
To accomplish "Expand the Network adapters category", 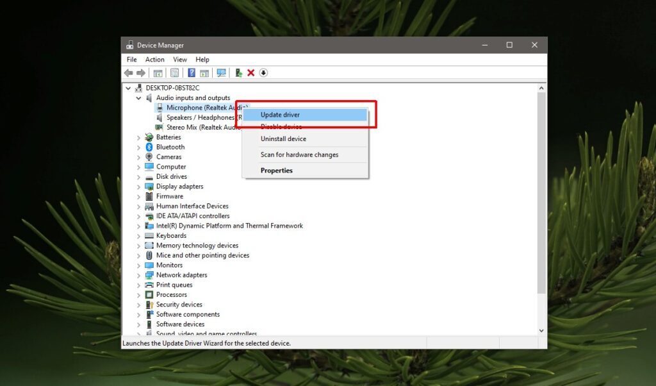I will 140,274.
